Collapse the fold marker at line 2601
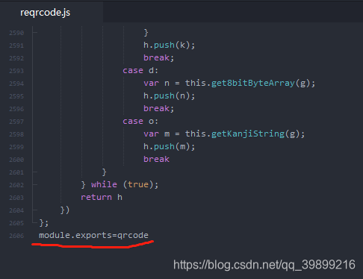This screenshot has width=363, height=279. pyautogui.click(x=34, y=172)
